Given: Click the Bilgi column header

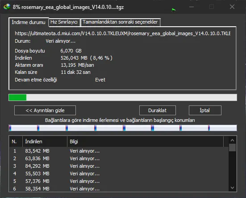Looking at the screenshot, I should pyautogui.click(x=145, y=141).
